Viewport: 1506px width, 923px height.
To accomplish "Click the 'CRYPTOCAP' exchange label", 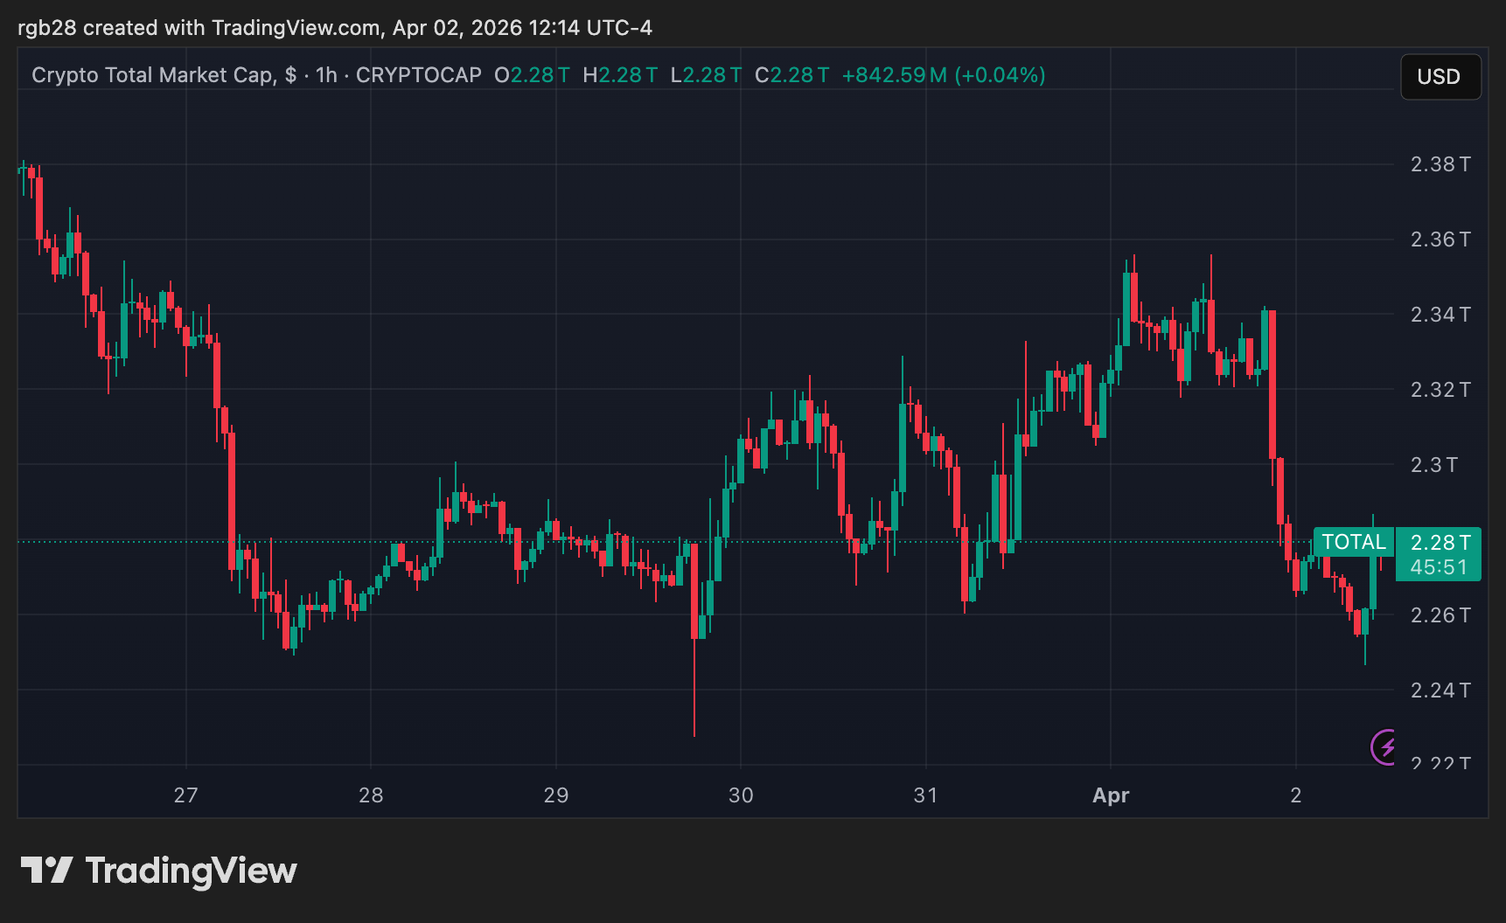I will 418,75.
